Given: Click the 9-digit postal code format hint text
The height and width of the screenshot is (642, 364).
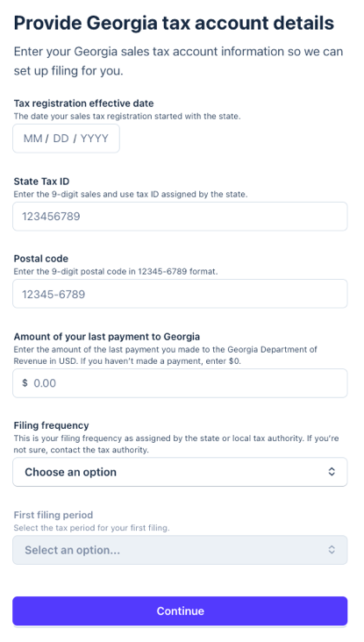Looking at the screenshot, I should coord(116,271).
